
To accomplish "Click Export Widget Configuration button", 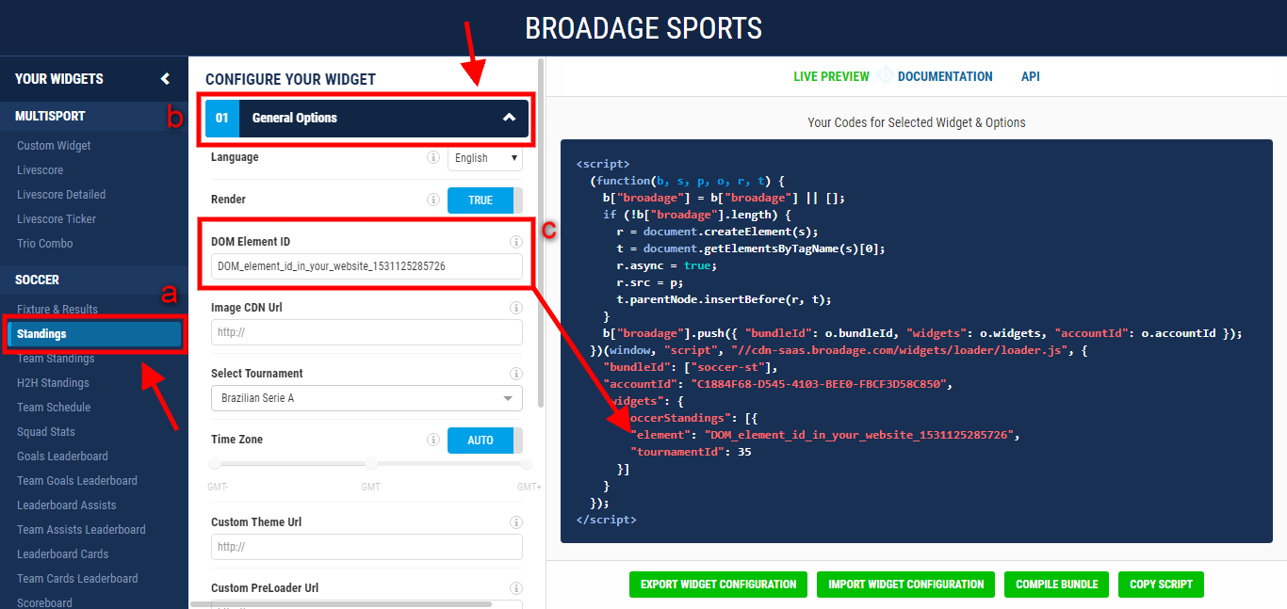I will point(719,585).
